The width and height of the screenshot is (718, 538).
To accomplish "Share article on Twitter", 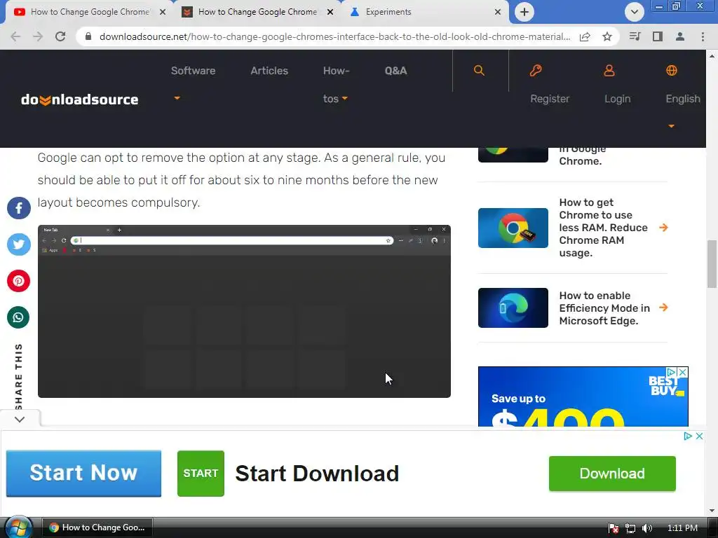I will [x=19, y=244].
